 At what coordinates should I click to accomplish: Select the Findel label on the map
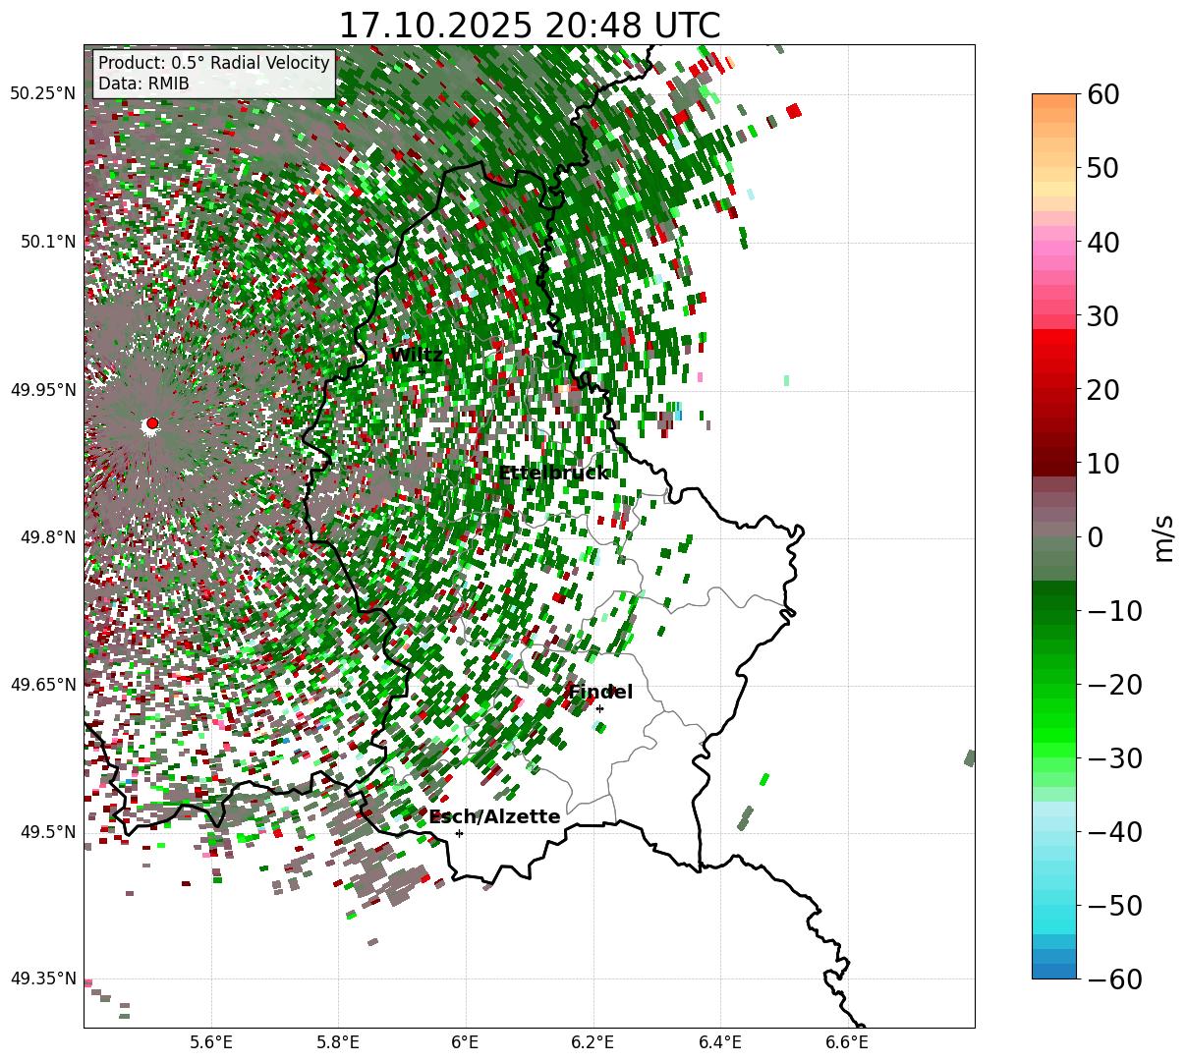pyautogui.click(x=600, y=692)
